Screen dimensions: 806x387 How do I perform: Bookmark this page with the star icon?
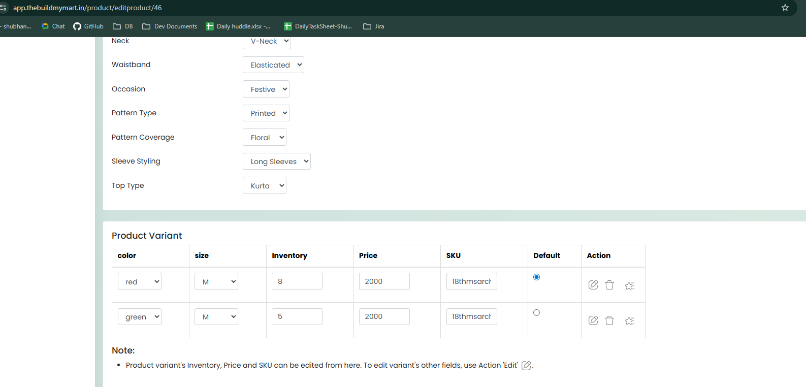(x=785, y=8)
